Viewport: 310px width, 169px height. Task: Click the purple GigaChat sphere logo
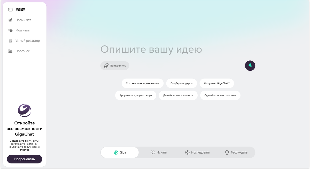[x=25, y=110]
